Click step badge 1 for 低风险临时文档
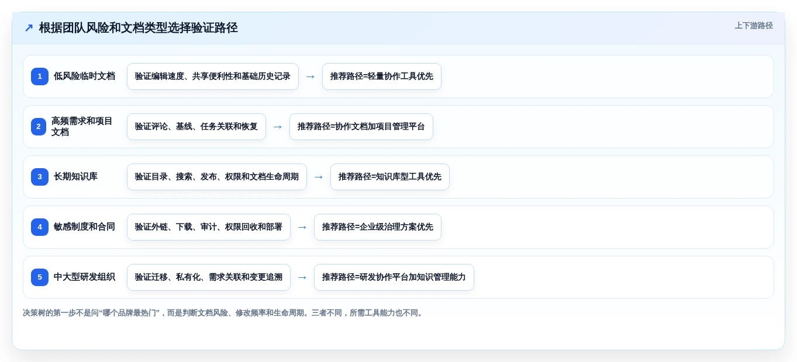This screenshot has width=797, height=362. coord(40,76)
